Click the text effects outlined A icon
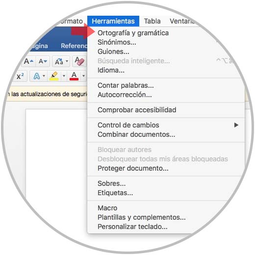This screenshot has height=255, width=255. pyautogui.click(x=37, y=76)
